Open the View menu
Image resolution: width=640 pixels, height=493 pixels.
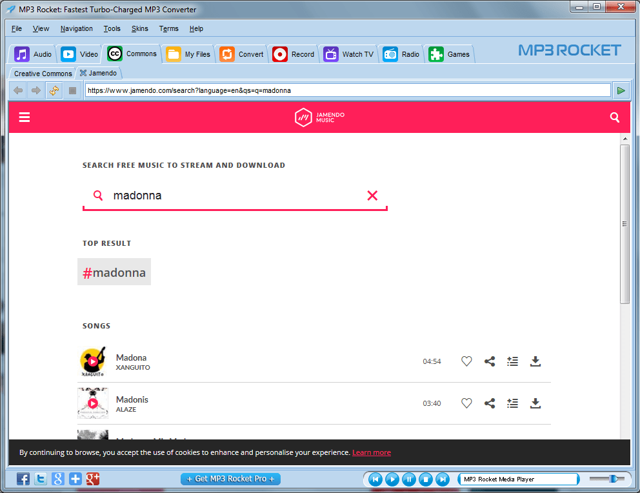click(x=41, y=28)
